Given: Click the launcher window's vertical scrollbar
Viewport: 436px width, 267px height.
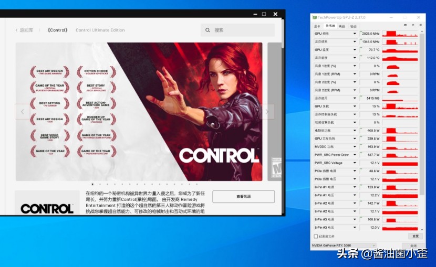Looking at the screenshot, I should [283, 33].
